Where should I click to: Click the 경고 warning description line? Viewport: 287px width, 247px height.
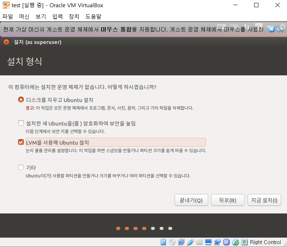point(110,108)
